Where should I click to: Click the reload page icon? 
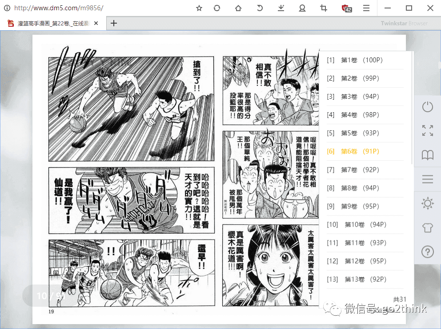point(217,8)
